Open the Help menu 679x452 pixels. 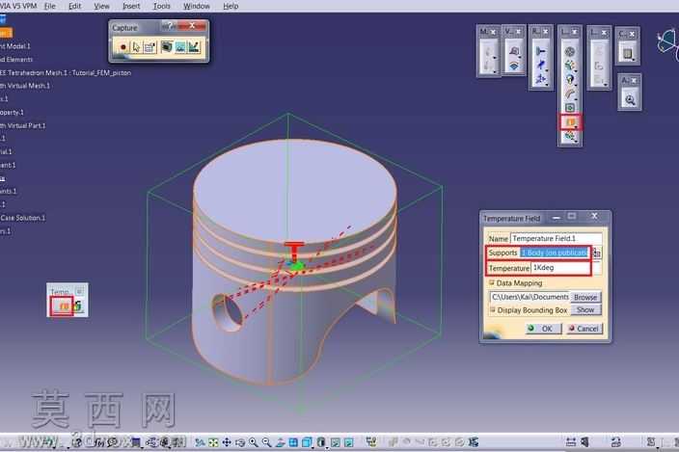pos(231,6)
